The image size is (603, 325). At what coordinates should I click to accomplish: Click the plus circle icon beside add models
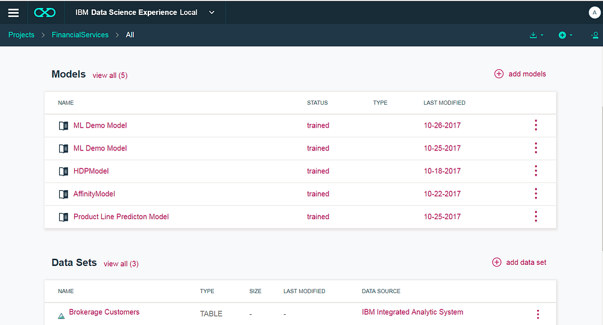[499, 73]
